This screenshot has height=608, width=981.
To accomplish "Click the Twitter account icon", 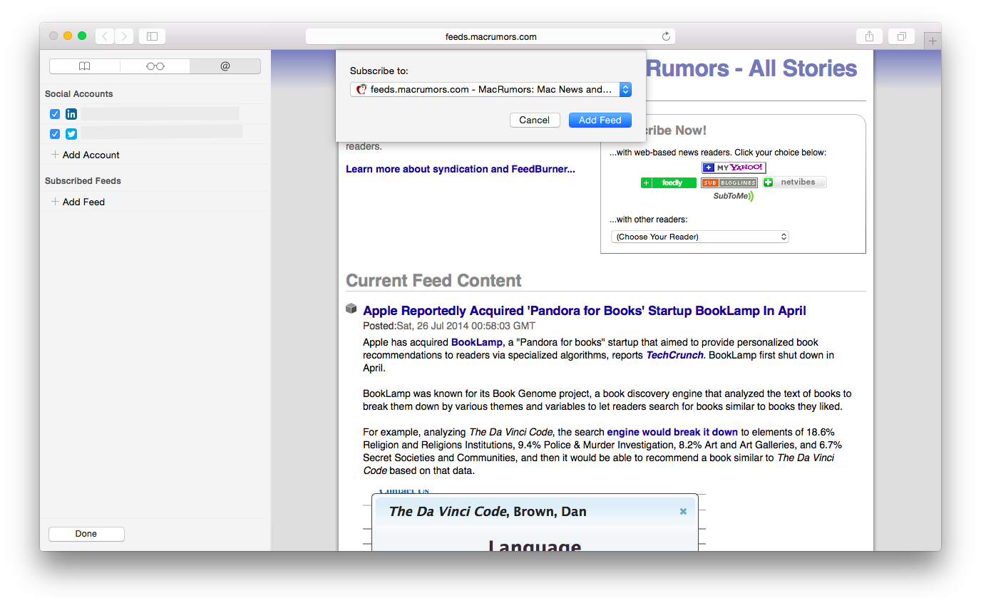I will pos(71,134).
